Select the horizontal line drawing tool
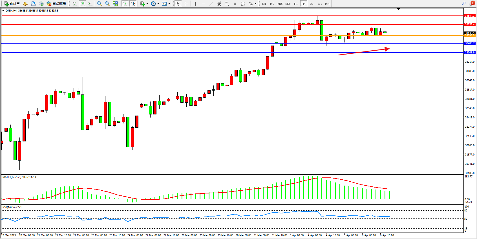The image size is (477, 239). point(204,4)
